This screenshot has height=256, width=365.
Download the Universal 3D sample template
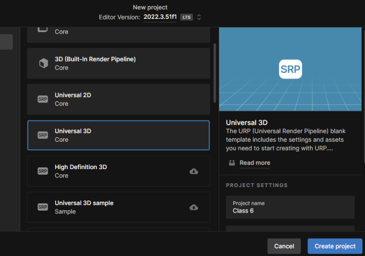194,207
